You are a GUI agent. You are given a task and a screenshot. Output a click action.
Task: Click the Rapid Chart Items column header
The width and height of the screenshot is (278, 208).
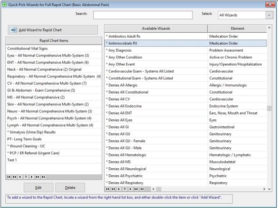click(x=54, y=41)
